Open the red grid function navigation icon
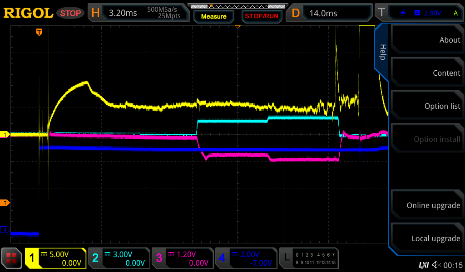 (12, 259)
